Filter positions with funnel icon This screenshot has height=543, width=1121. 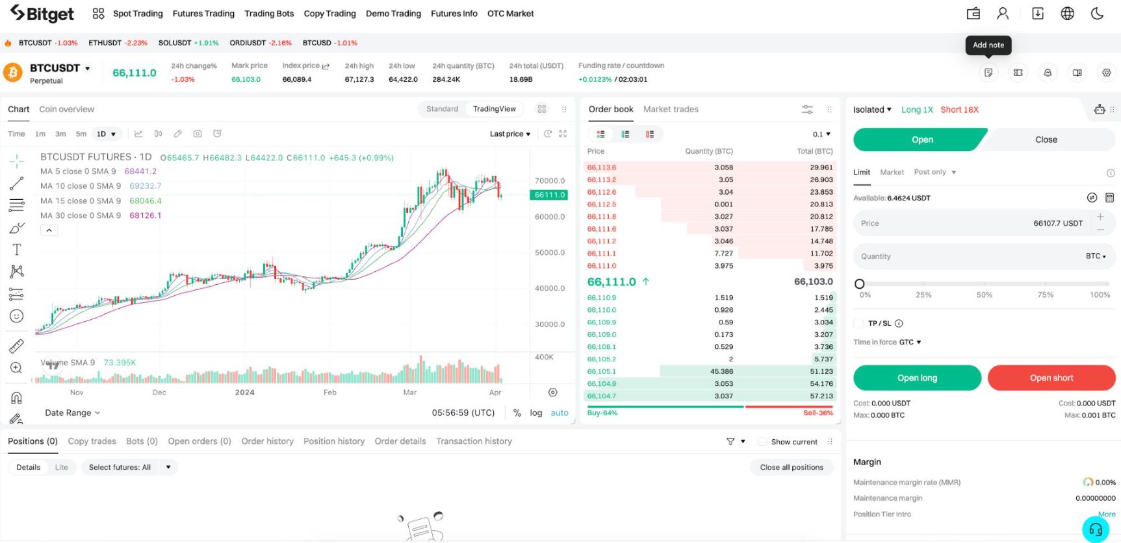pos(730,441)
